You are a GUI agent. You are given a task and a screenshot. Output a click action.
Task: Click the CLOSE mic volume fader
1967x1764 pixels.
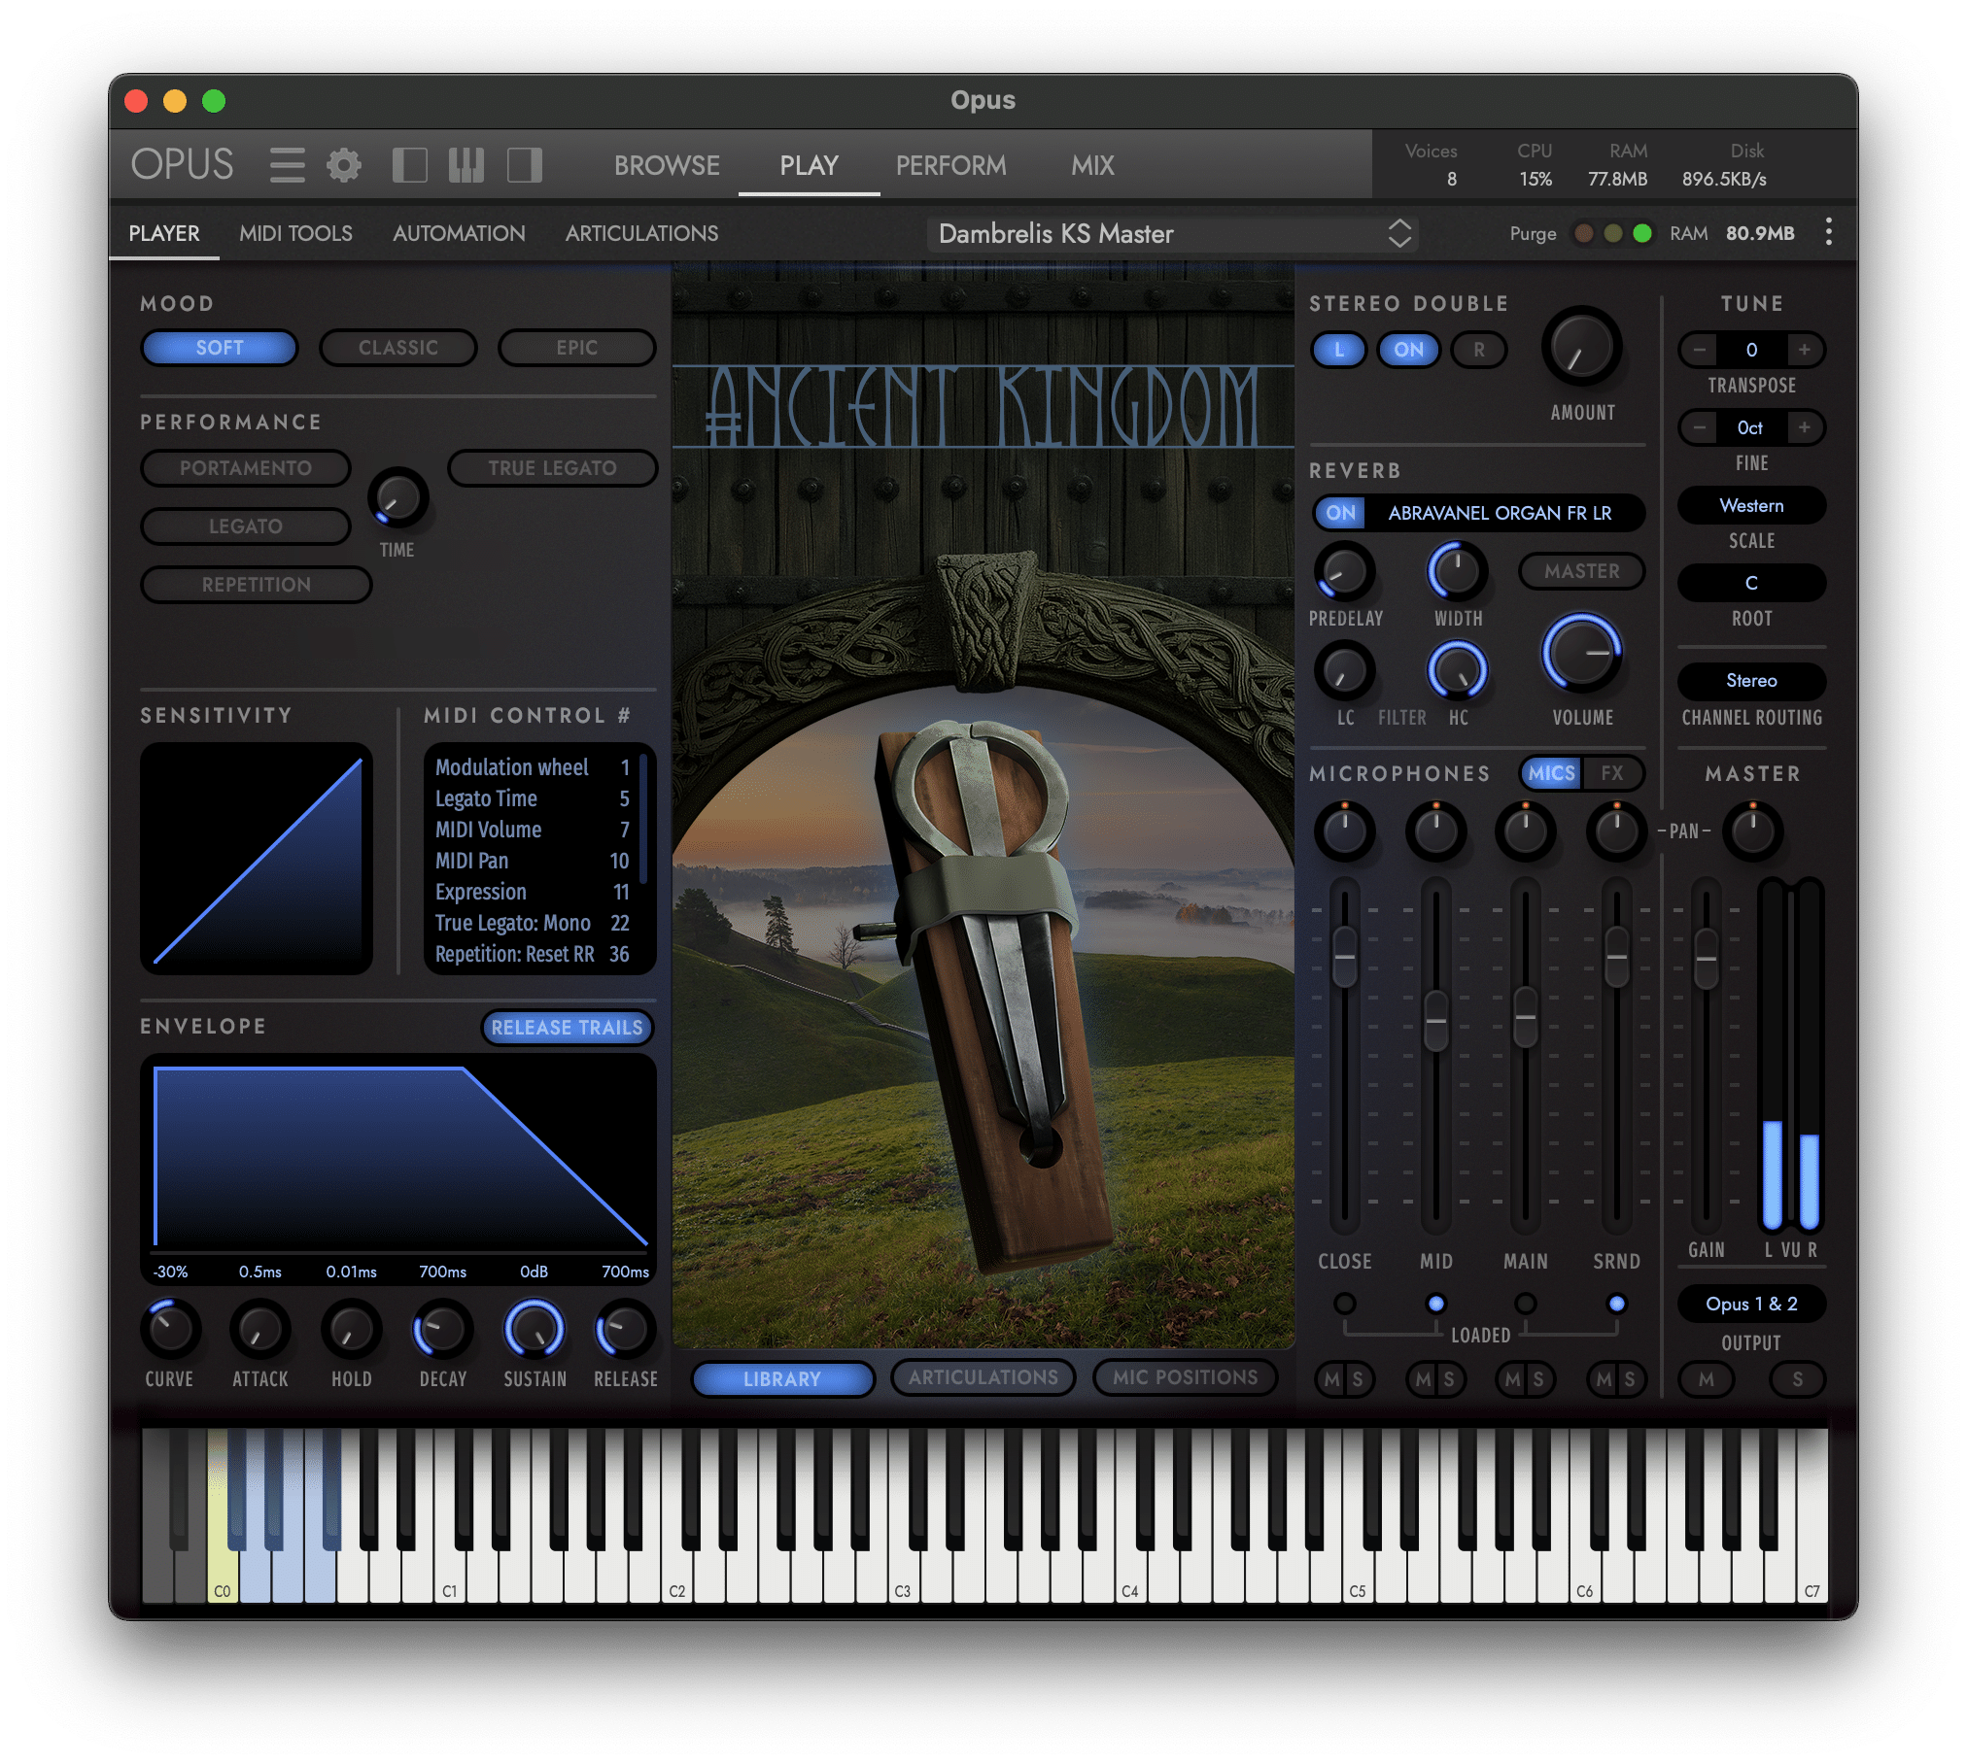click(1344, 957)
